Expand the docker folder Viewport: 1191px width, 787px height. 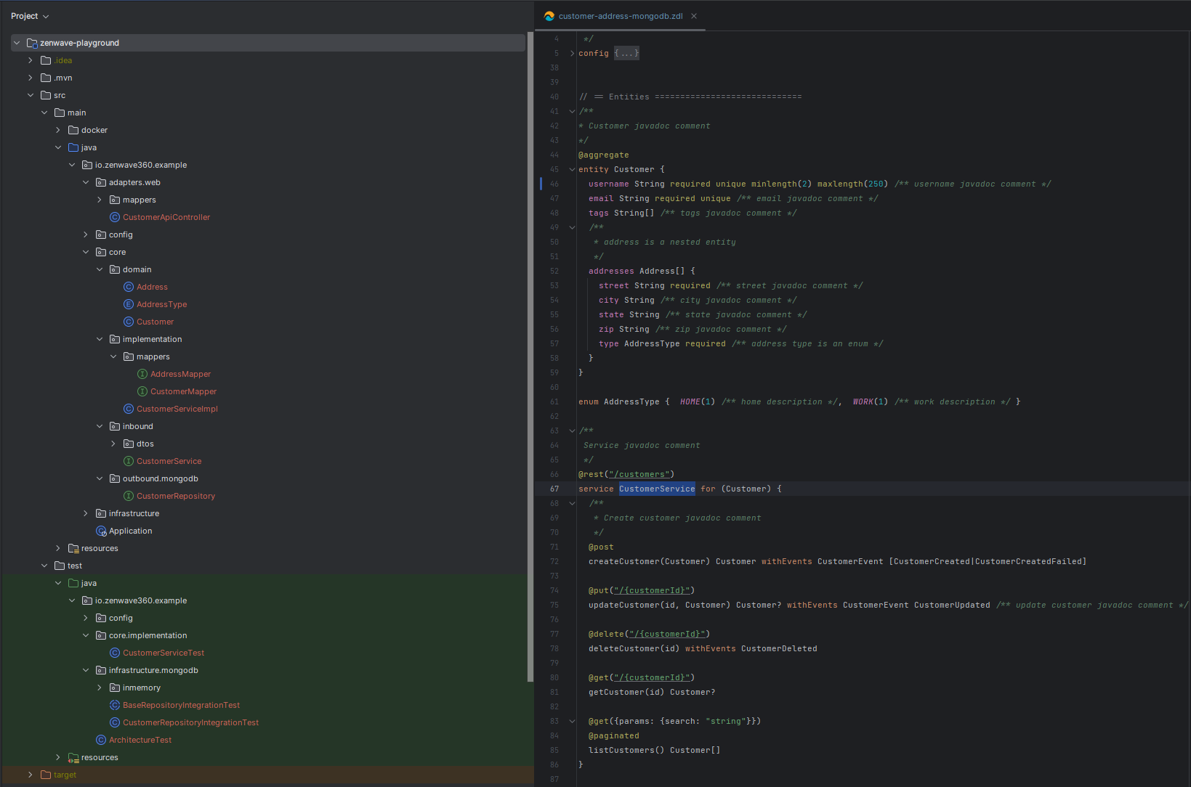(x=58, y=130)
